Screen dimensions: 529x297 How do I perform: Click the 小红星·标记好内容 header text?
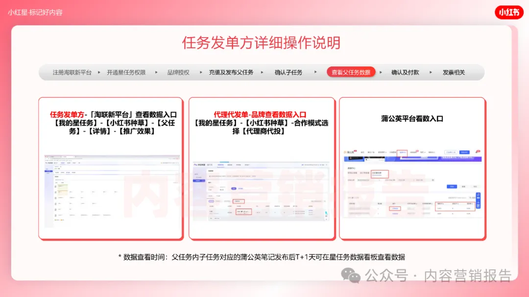[35, 12]
